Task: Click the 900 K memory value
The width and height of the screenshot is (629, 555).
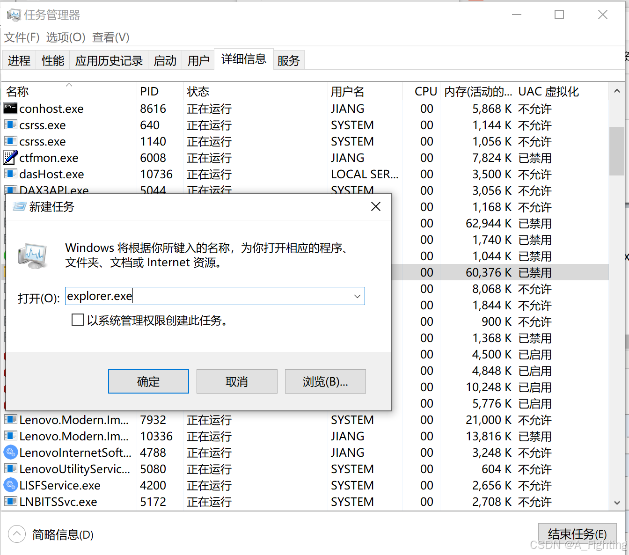Action: pos(497,321)
